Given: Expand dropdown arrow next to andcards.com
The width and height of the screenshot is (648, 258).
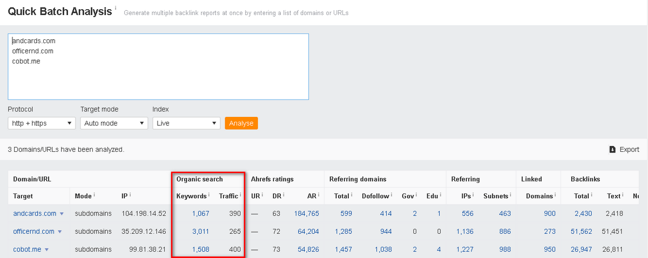Looking at the screenshot, I should pyautogui.click(x=62, y=214).
